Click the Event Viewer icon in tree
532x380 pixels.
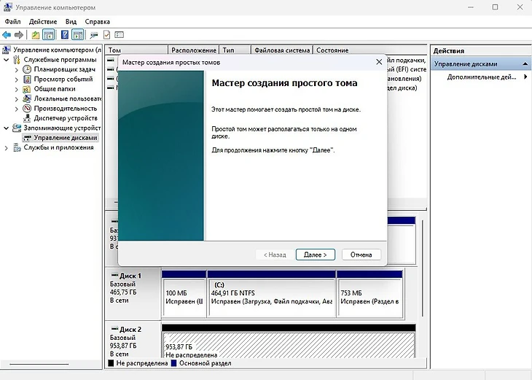click(x=27, y=79)
